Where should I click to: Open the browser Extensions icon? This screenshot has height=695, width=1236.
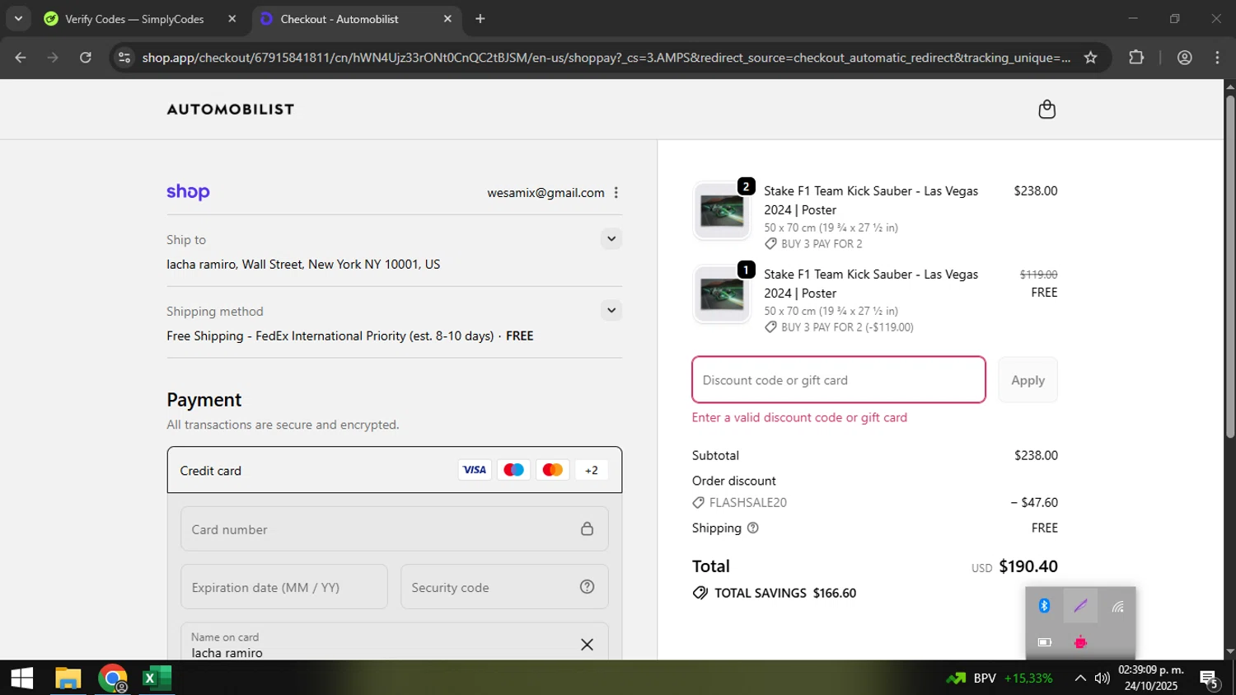1136,57
